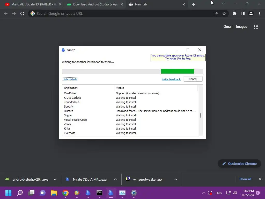This screenshot has height=199, width=265.
Task: Select the Skype row
Action: point(130,115)
